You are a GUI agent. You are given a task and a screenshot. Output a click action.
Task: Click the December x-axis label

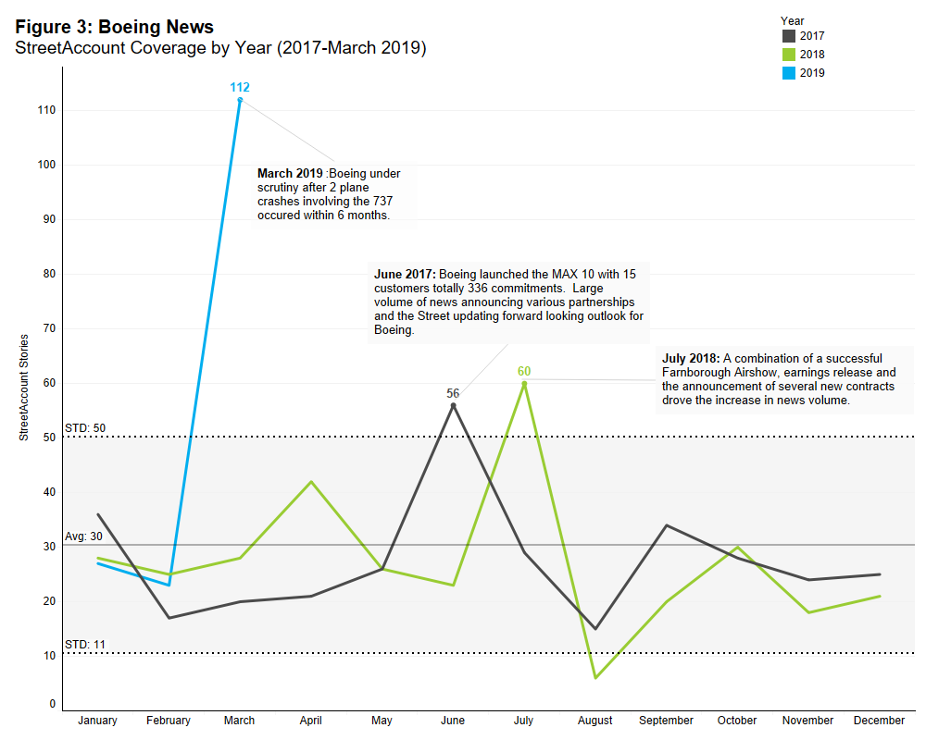tap(879, 721)
